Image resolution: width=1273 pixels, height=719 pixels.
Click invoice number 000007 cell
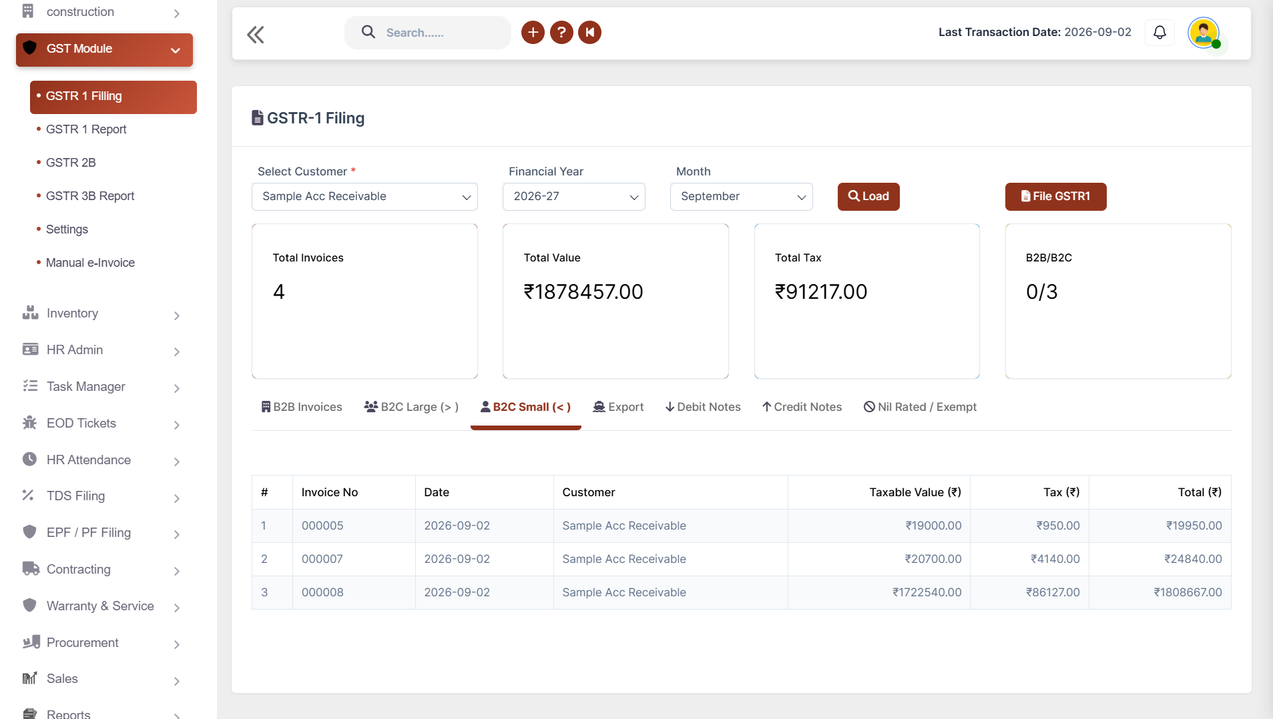pos(354,559)
